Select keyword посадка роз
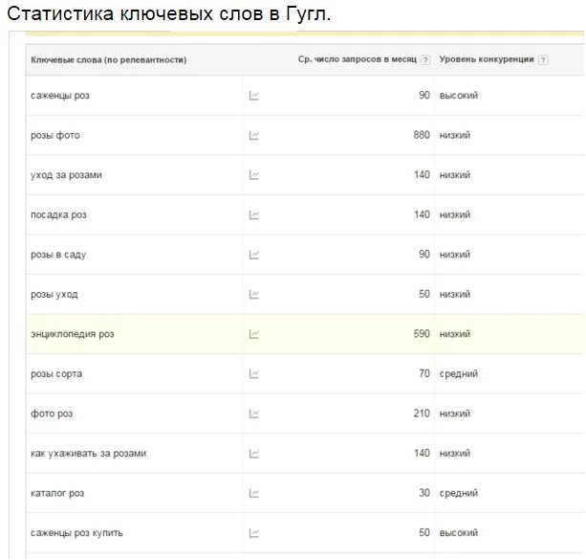This screenshot has width=586, height=560. point(58,214)
